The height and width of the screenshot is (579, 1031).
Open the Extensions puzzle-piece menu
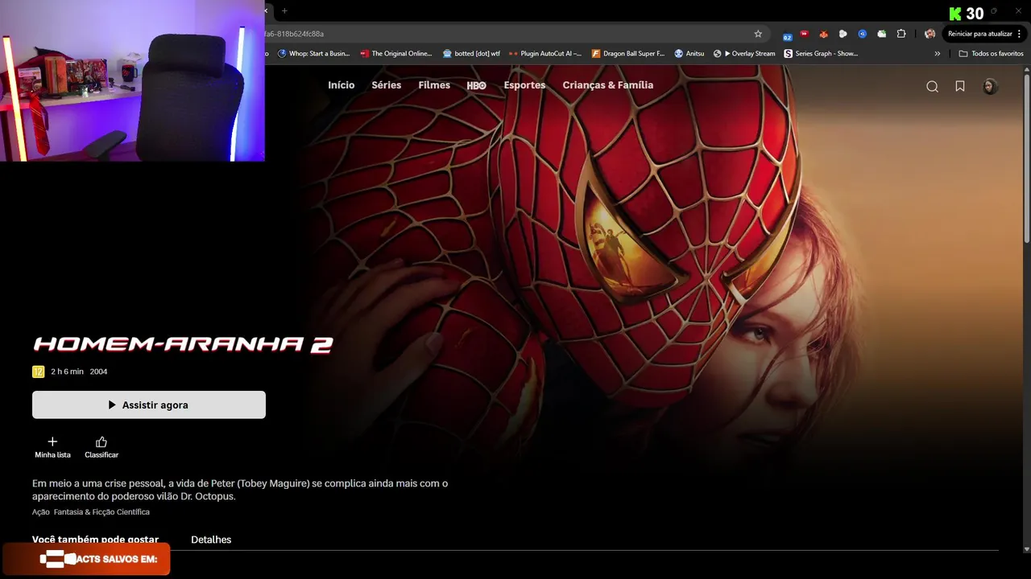pos(901,34)
